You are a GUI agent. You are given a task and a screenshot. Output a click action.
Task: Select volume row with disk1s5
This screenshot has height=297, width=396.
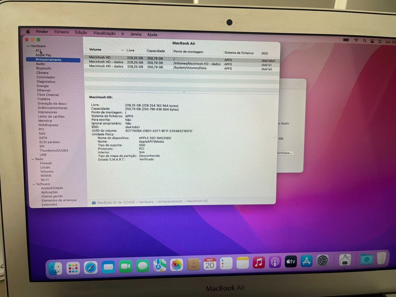pos(182,67)
